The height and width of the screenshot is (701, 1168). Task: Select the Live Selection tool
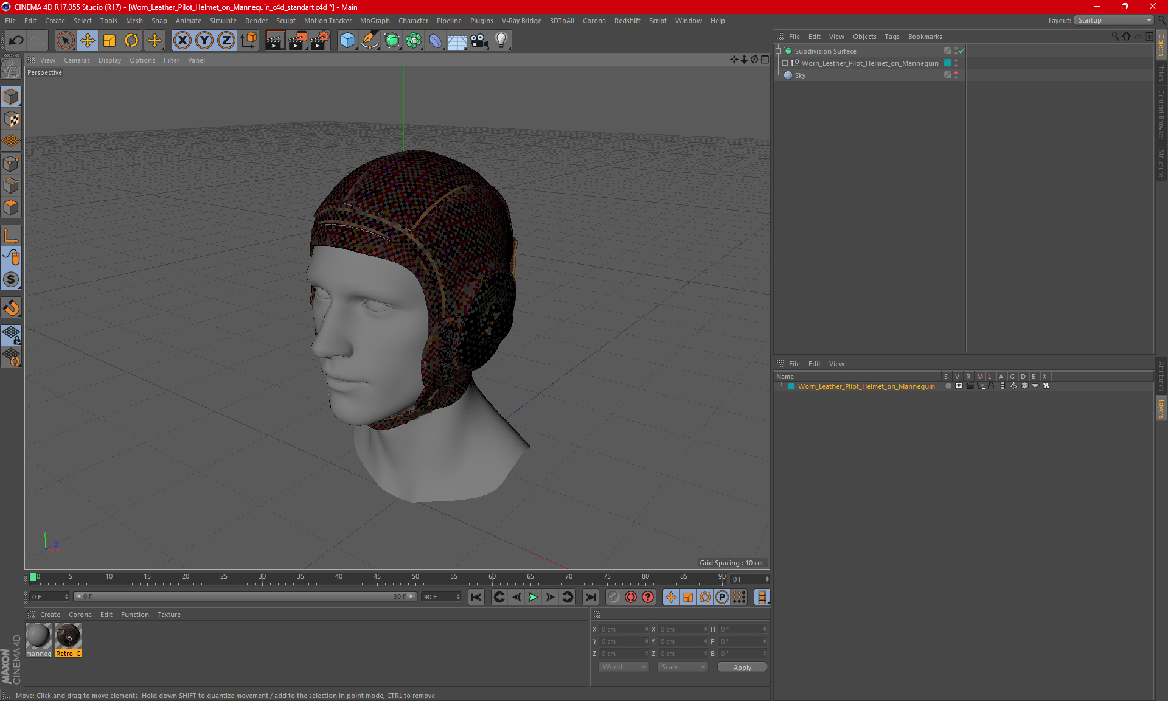(x=65, y=41)
